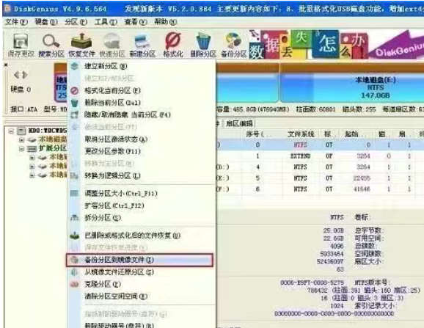
Task: Collapse the 扩展分区 tree node
Action: point(21,149)
